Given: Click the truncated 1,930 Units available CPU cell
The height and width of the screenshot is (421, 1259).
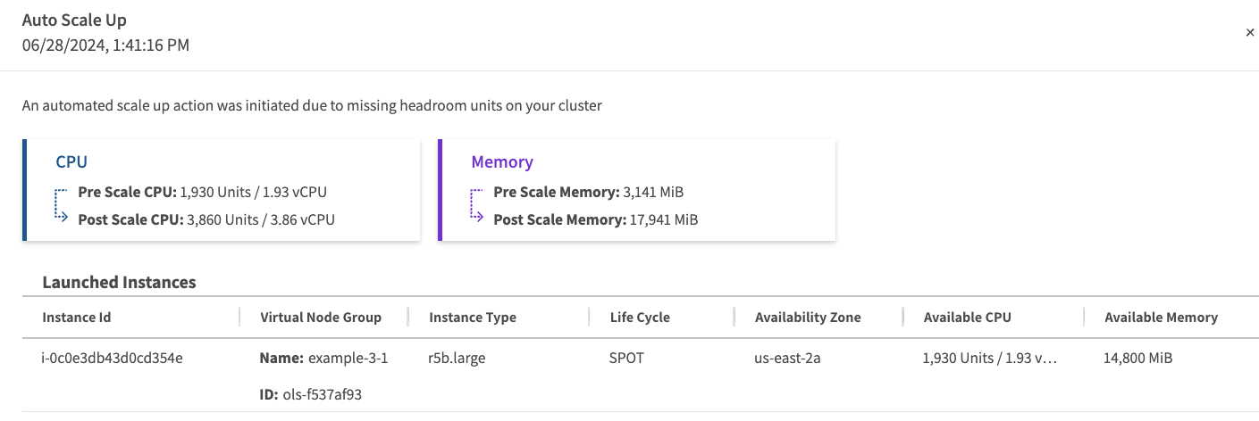Looking at the screenshot, I should pos(990,359).
